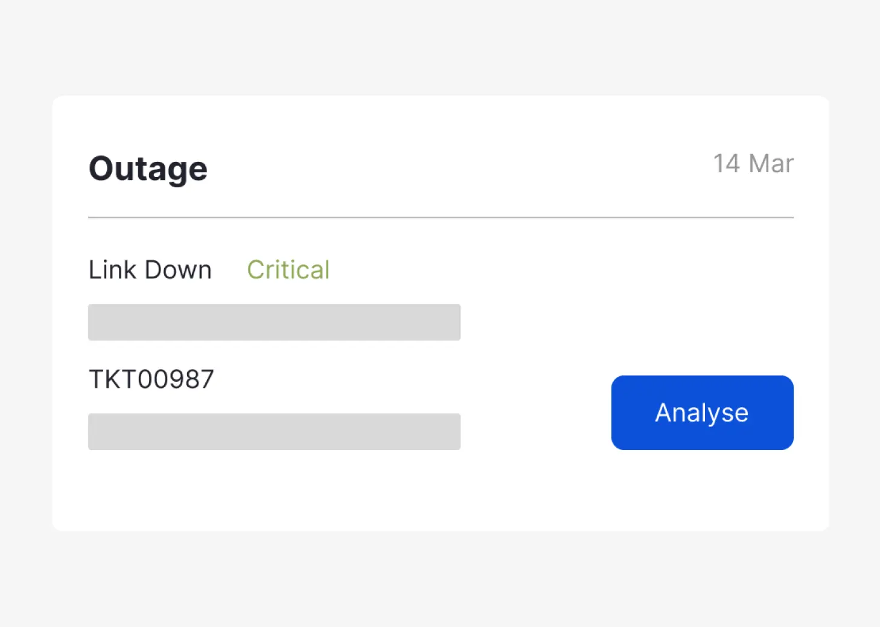The width and height of the screenshot is (880, 627).
Task: Click the word Critical beside Link Down
Action: pyautogui.click(x=289, y=270)
